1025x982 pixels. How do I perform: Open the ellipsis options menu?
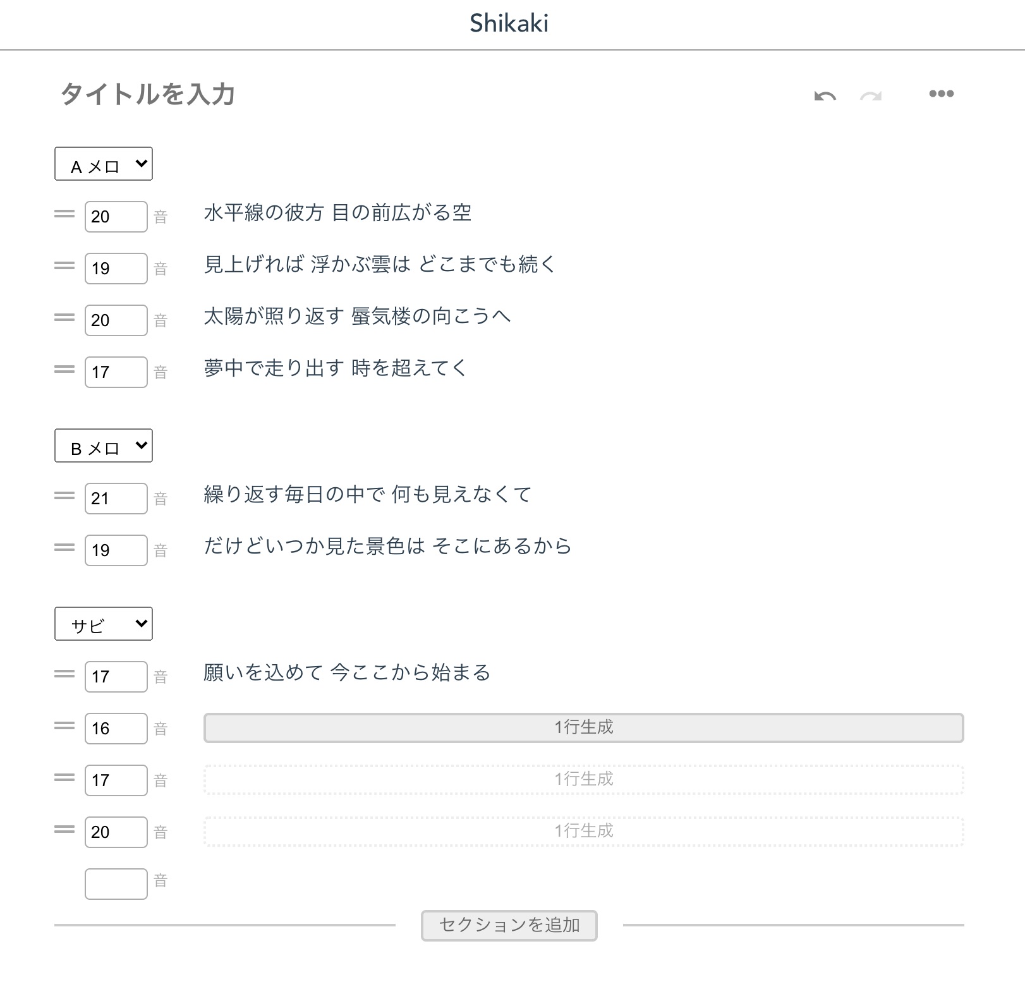[941, 93]
